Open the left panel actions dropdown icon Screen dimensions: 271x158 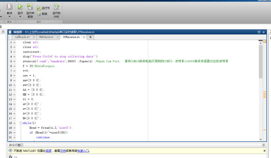3,32
